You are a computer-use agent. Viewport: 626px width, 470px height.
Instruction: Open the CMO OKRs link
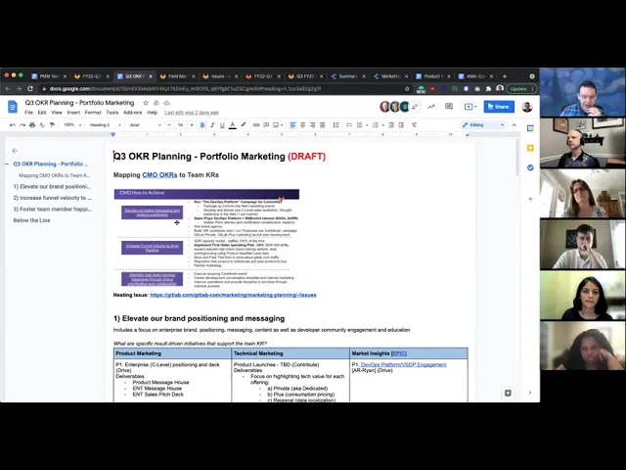point(159,175)
